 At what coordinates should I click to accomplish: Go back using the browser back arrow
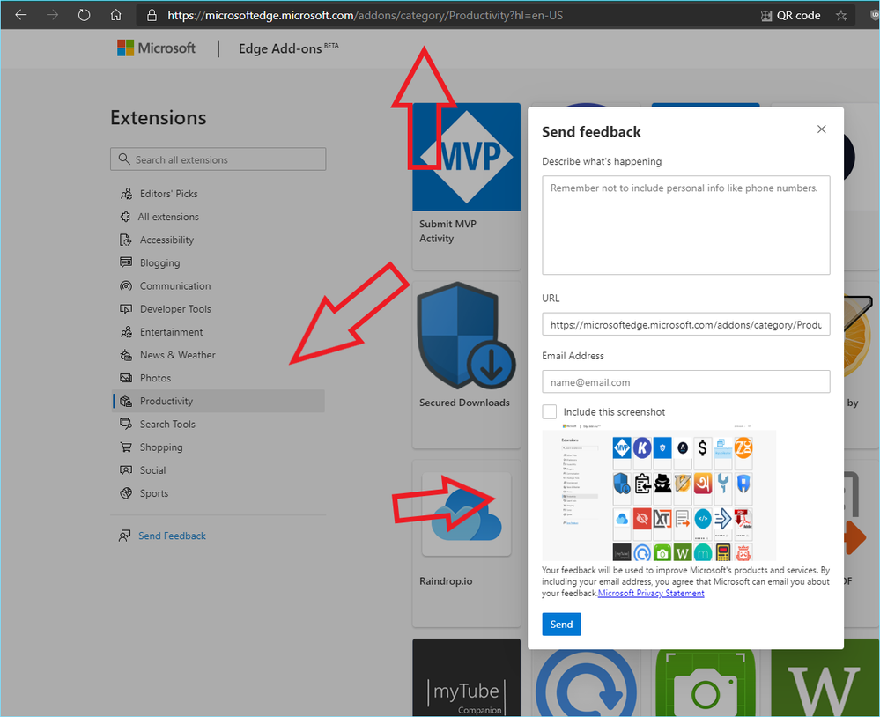(x=21, y=15)
